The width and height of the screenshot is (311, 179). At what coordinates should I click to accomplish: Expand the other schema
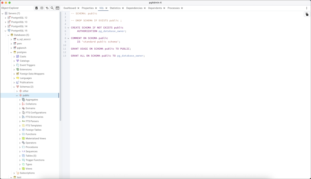pos(17,91)
